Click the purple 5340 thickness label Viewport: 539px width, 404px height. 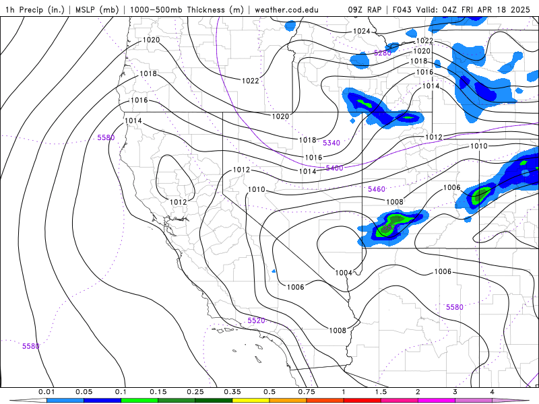click(x=331, y=143)
